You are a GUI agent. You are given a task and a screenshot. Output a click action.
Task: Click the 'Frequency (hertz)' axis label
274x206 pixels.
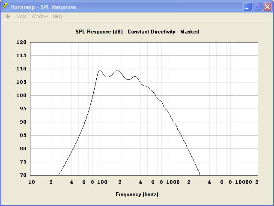[x=137, y=194]
